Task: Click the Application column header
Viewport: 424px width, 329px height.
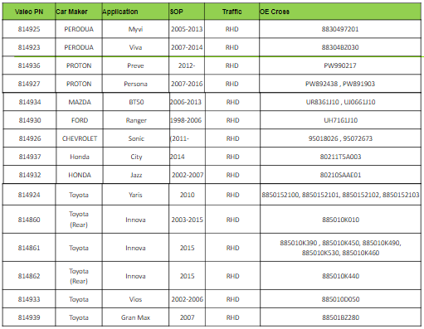Action: point(135,12)
